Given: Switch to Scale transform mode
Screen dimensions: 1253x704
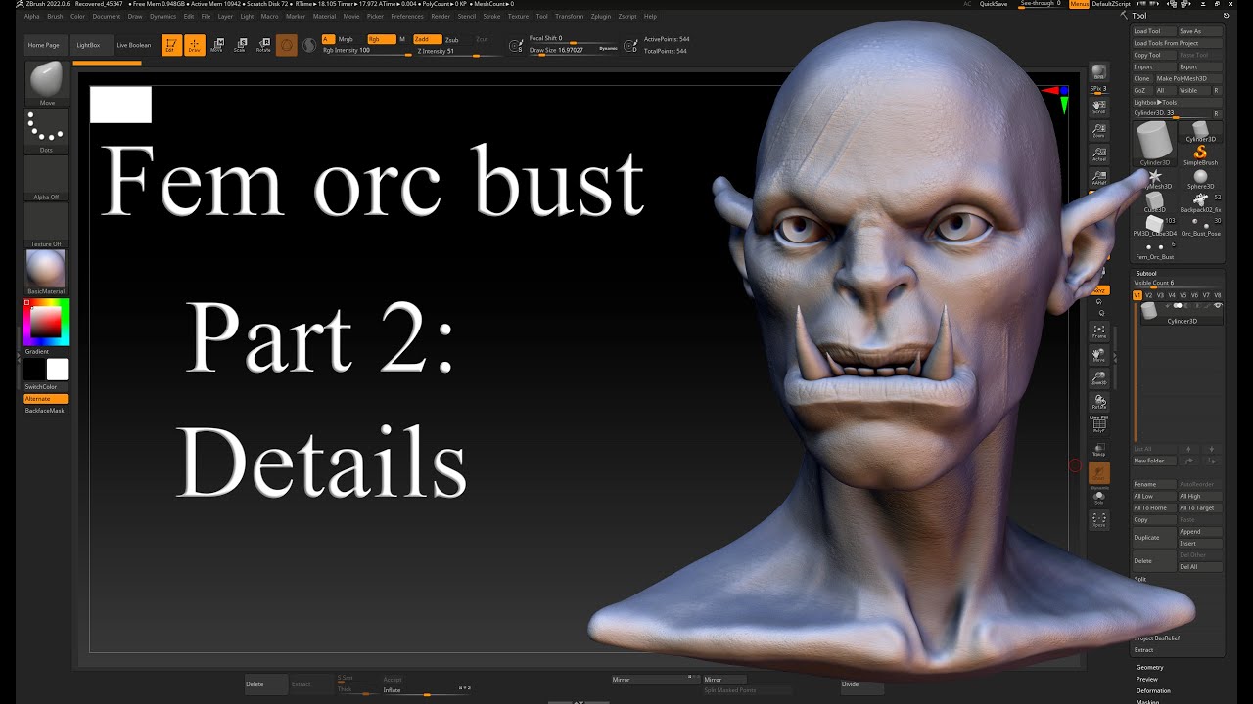Looking at the screenshot, I should (240, 44).
